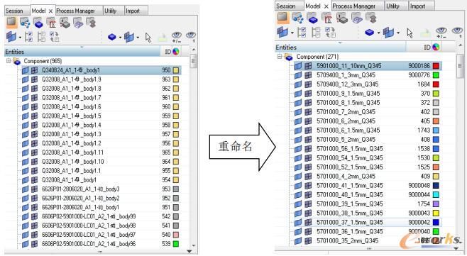Open dropdown arrow next to left blue component icon
Viewport: 467px width, 256px height.
coord(121,38)
